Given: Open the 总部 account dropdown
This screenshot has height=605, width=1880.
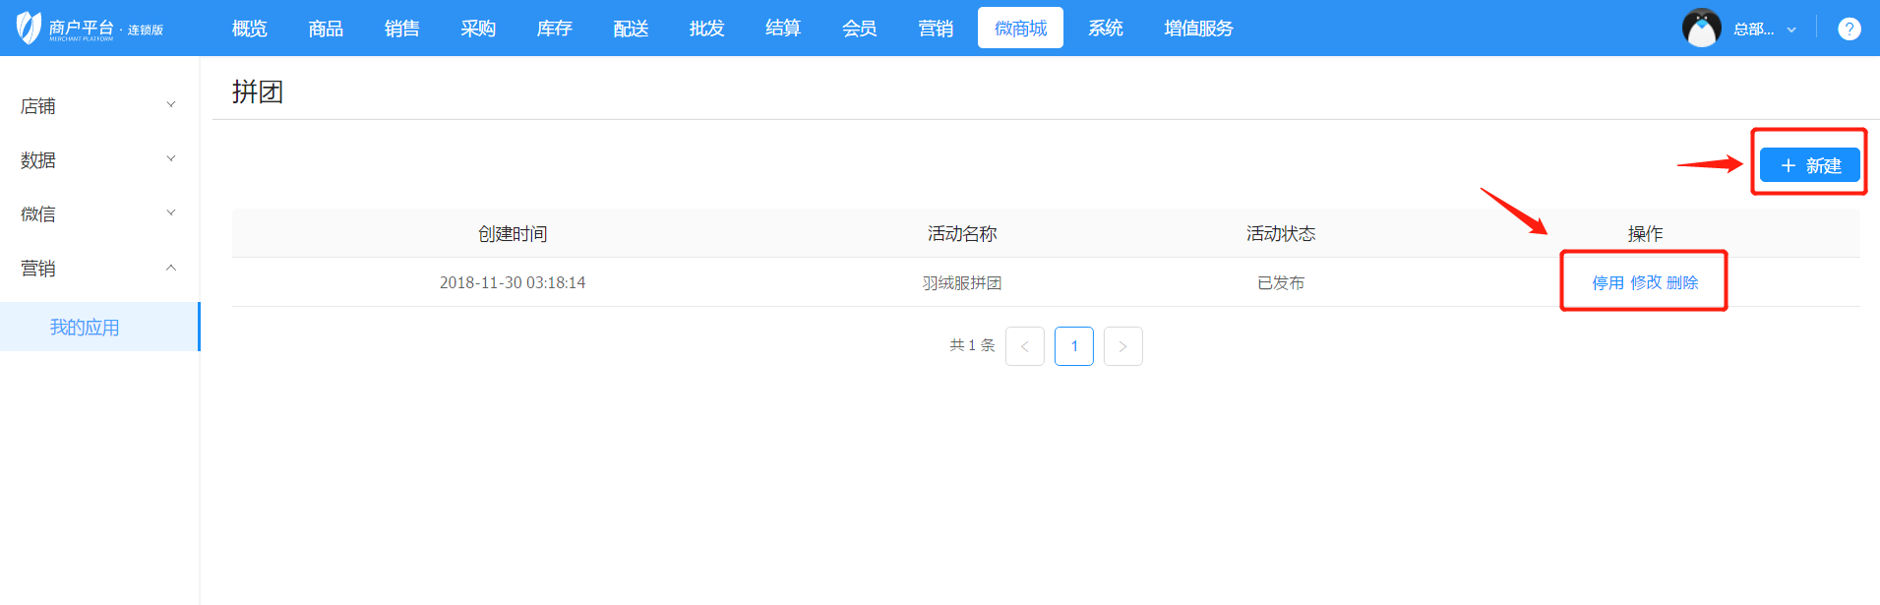Looking at the screenshot, I should tap(1765, 29).
